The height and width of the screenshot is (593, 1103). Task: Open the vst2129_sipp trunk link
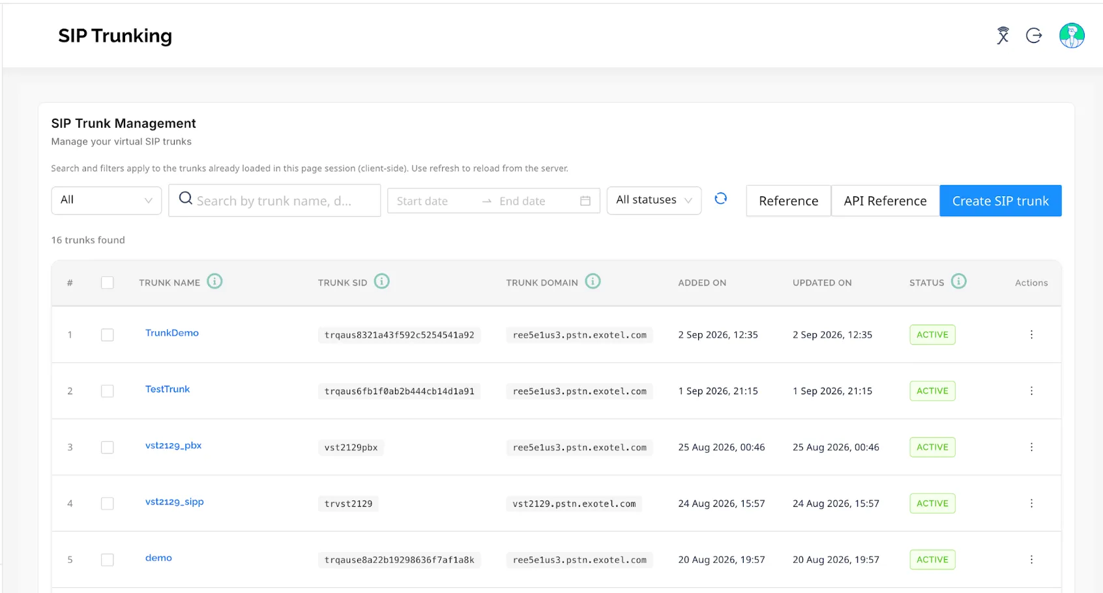tap(174, 502)
